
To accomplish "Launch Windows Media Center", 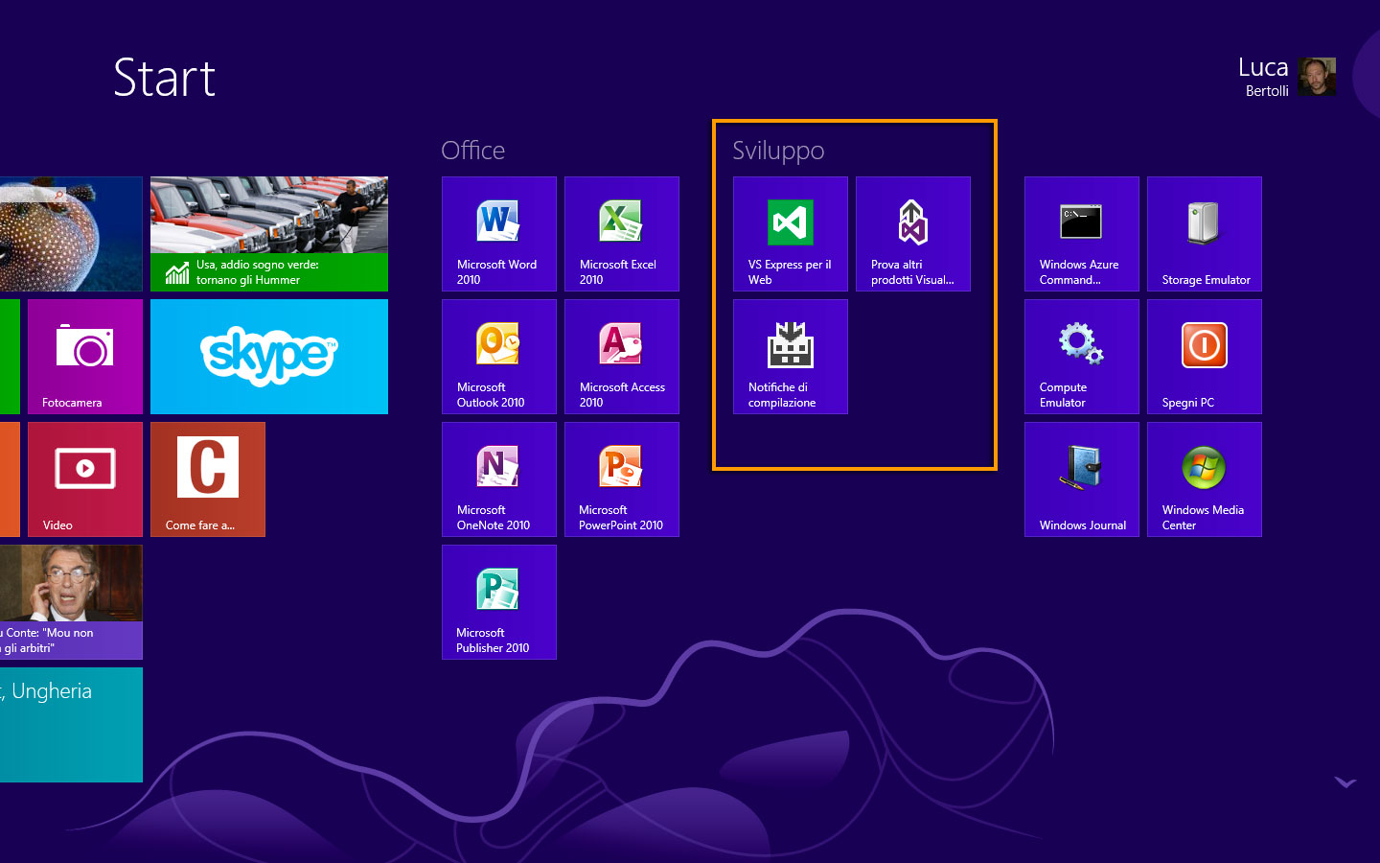I will click(x=1205, y=479).
